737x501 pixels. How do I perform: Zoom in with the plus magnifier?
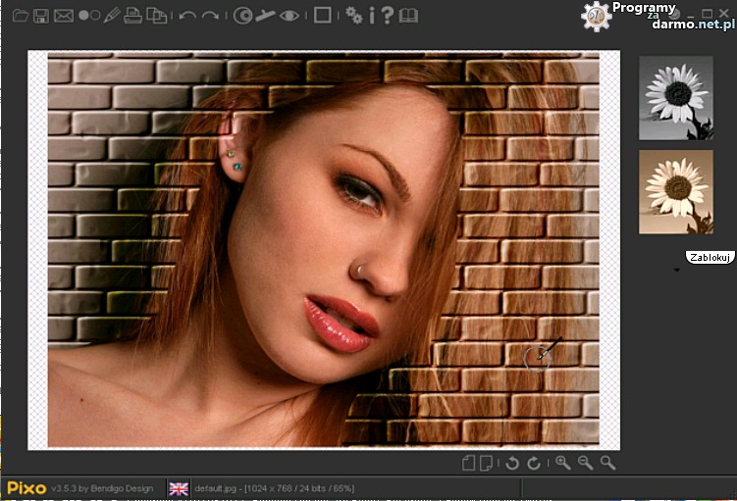pos(563,463)
